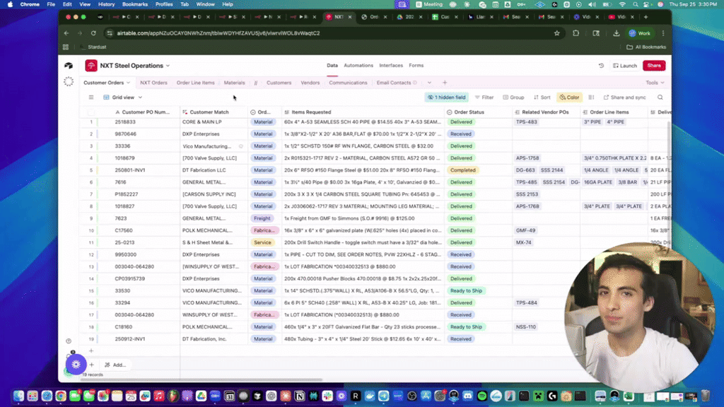
Task: Click the Chrome address bar URL
Action: coord(218,33)
